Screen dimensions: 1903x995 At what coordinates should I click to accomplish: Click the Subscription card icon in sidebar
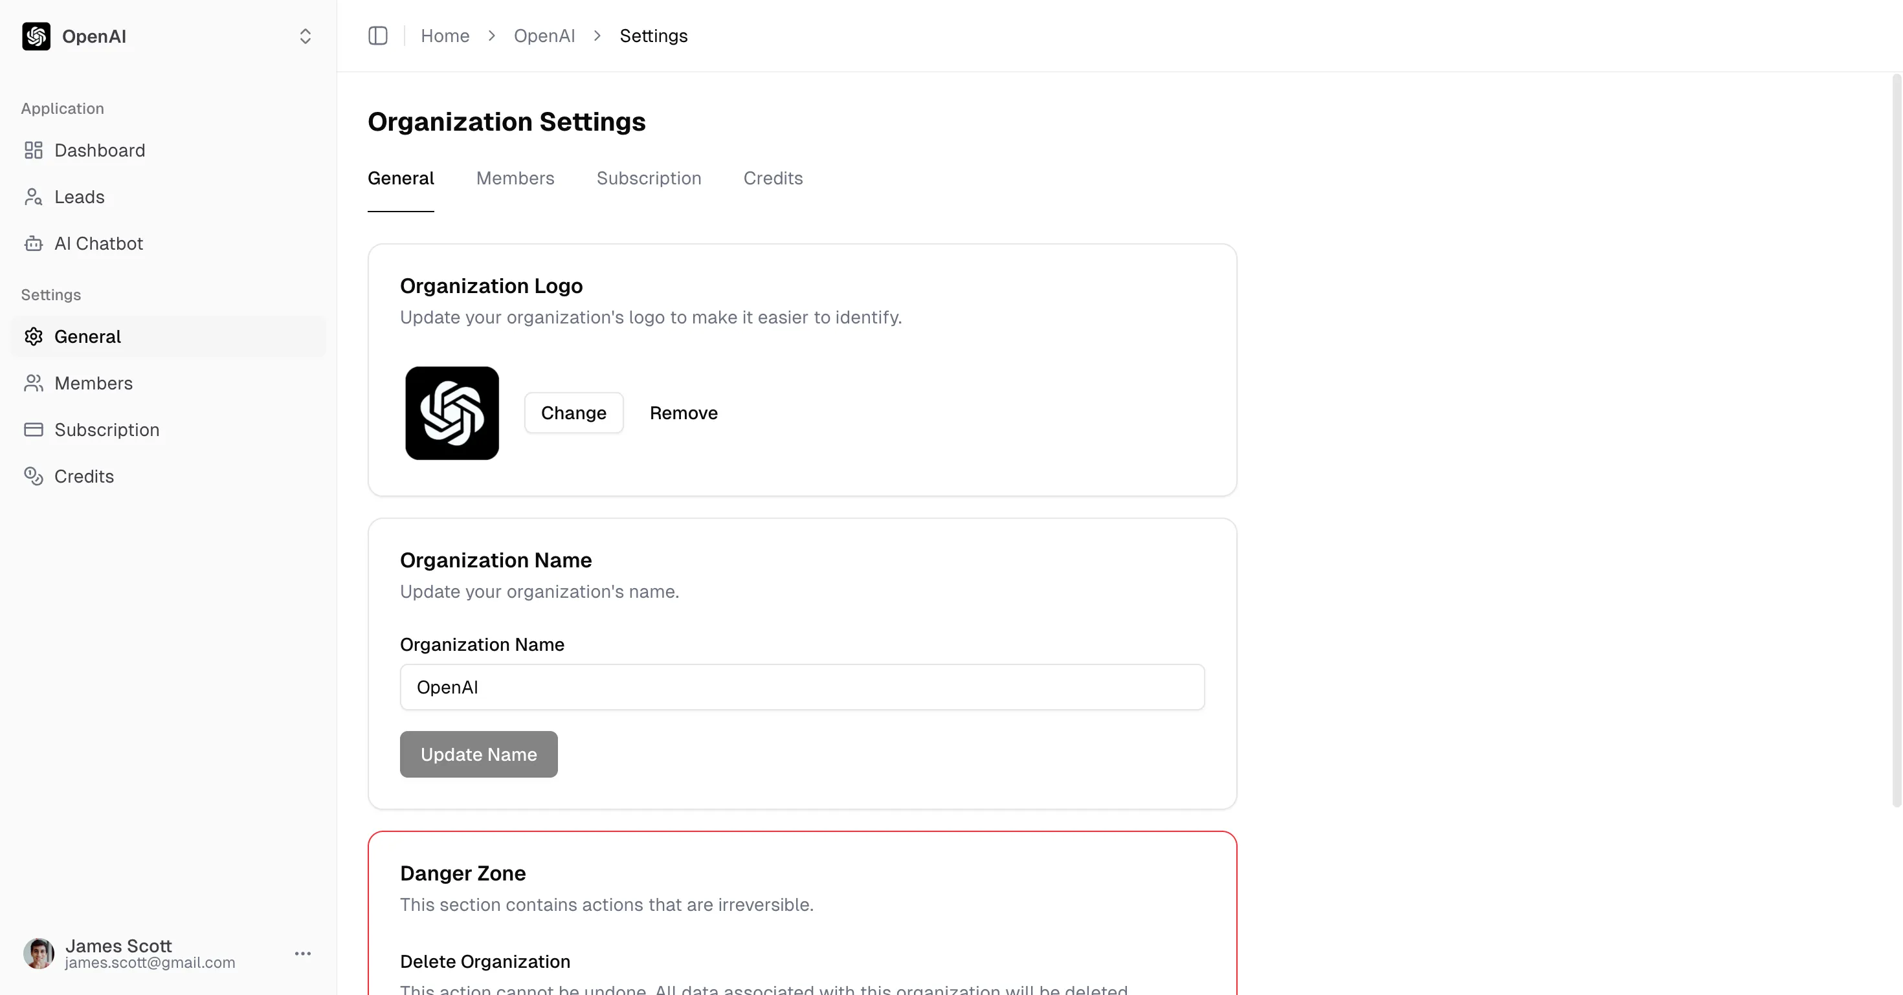point(33,430)
